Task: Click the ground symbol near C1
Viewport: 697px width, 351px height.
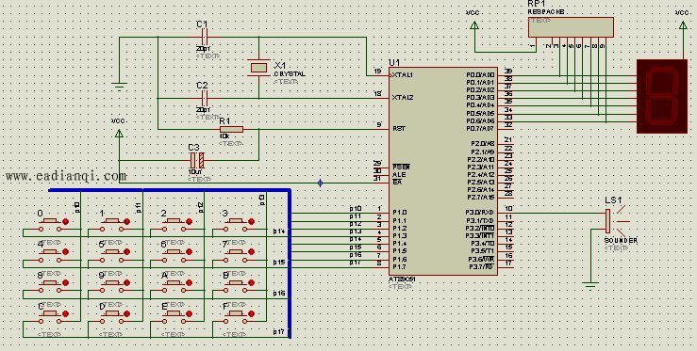Action: 119,87
